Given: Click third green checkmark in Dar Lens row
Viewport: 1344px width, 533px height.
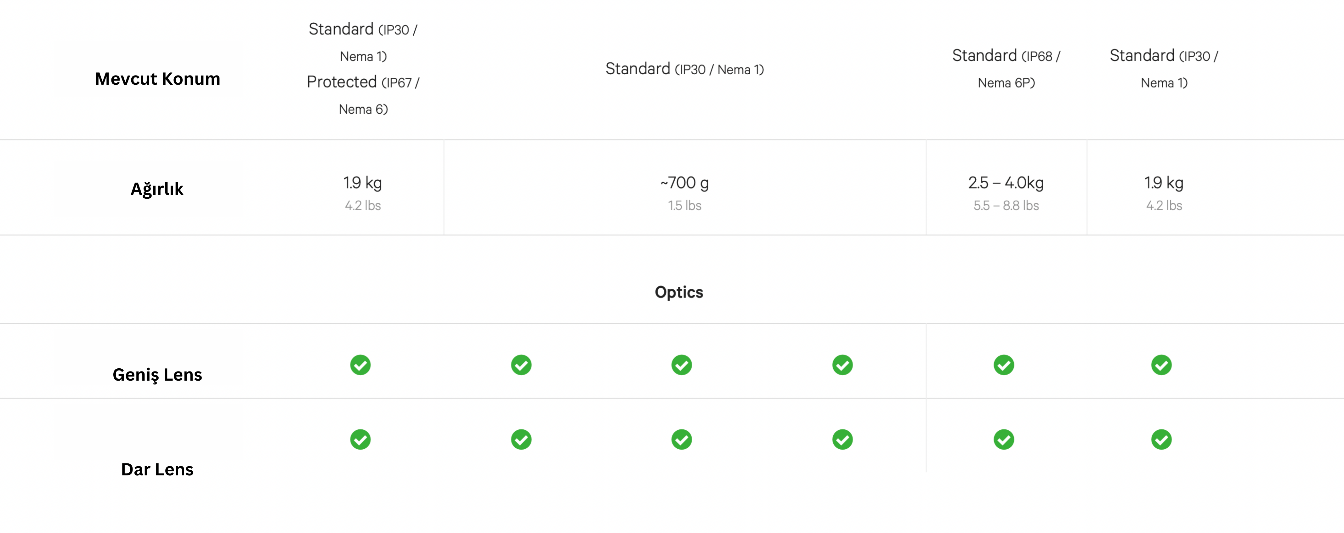Looking at the screenshot, I should (681, 439).
